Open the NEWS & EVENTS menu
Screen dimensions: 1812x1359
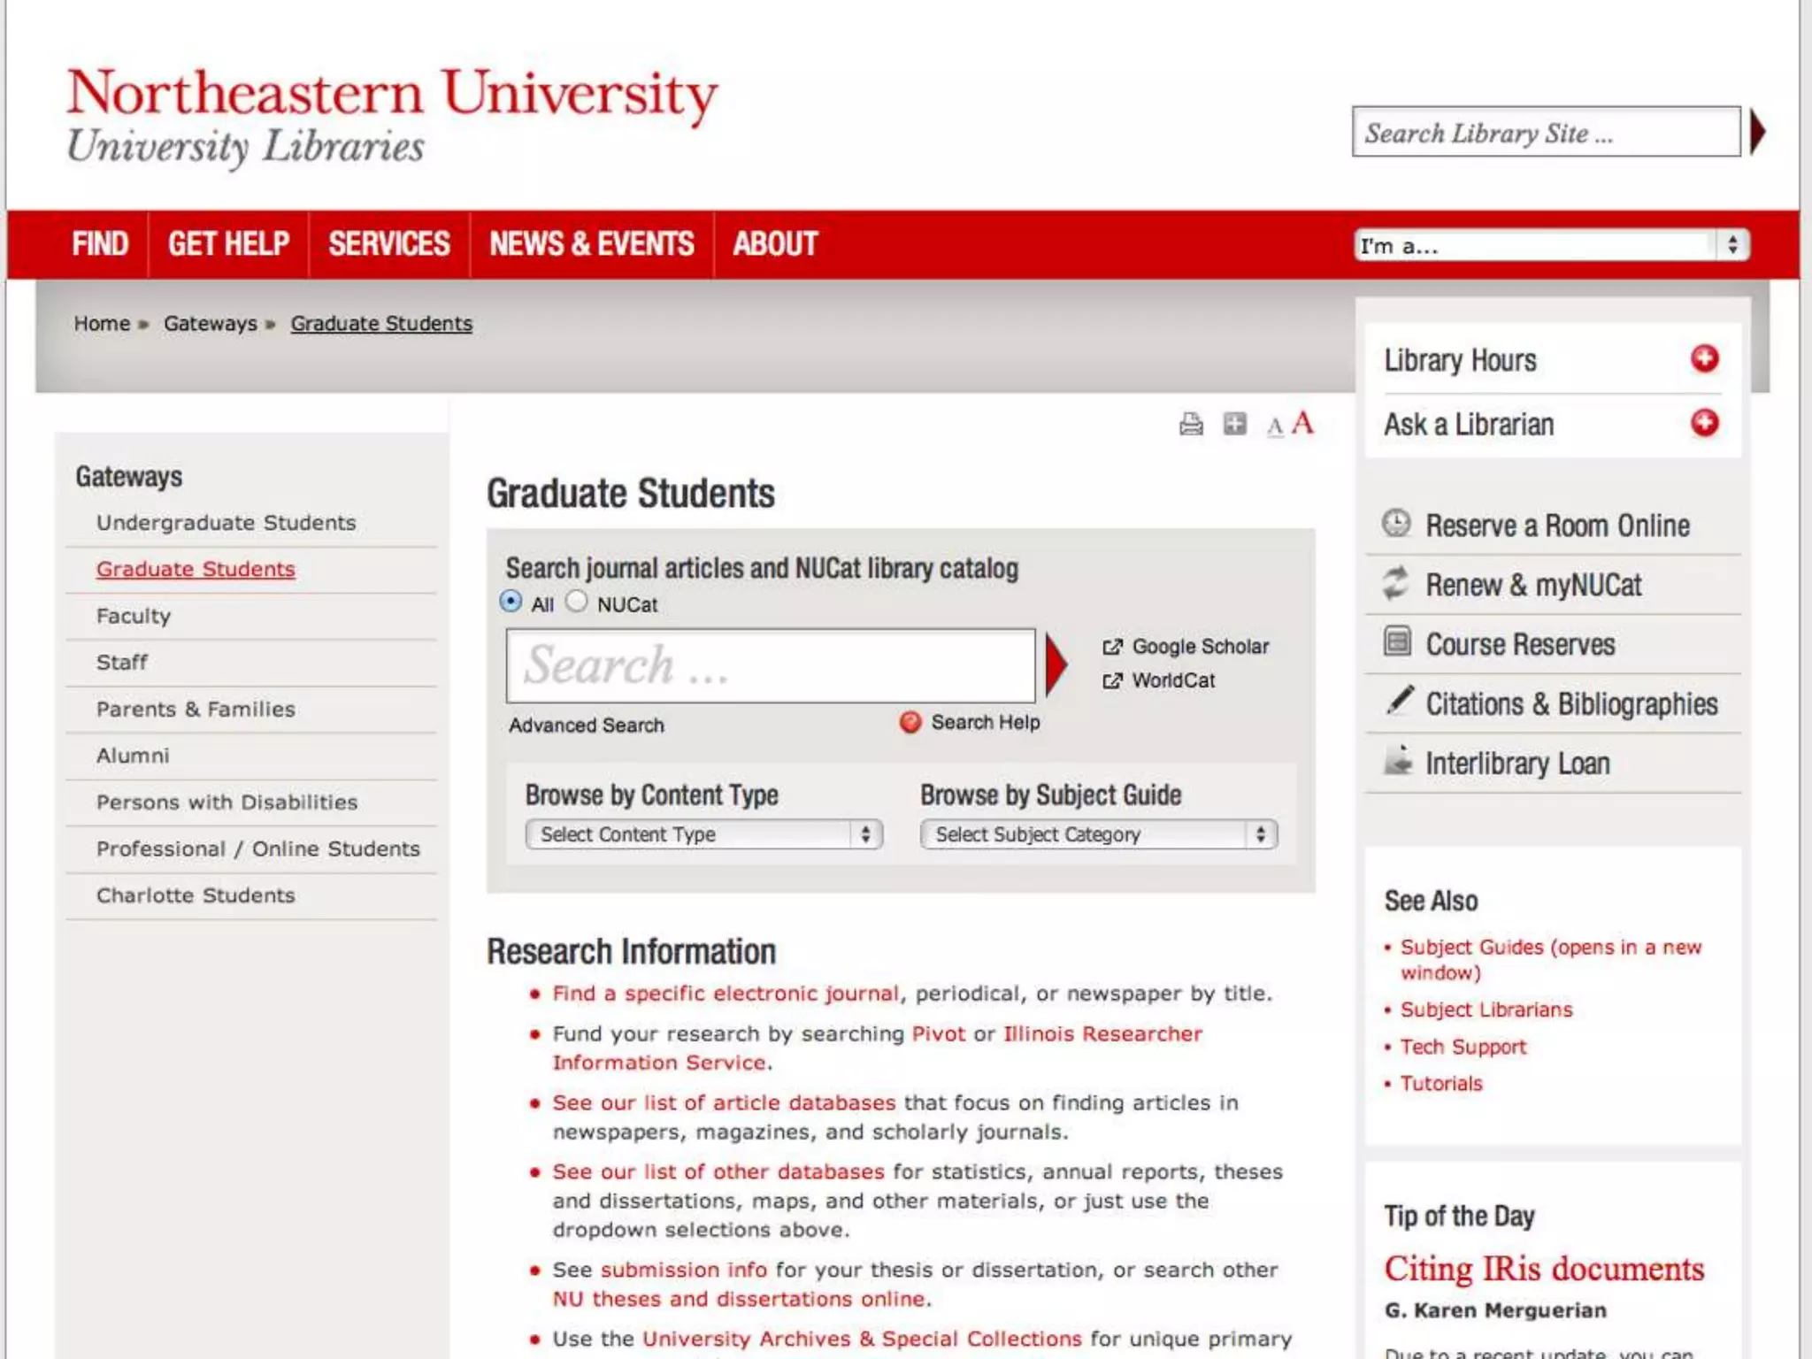click(591, 244)
